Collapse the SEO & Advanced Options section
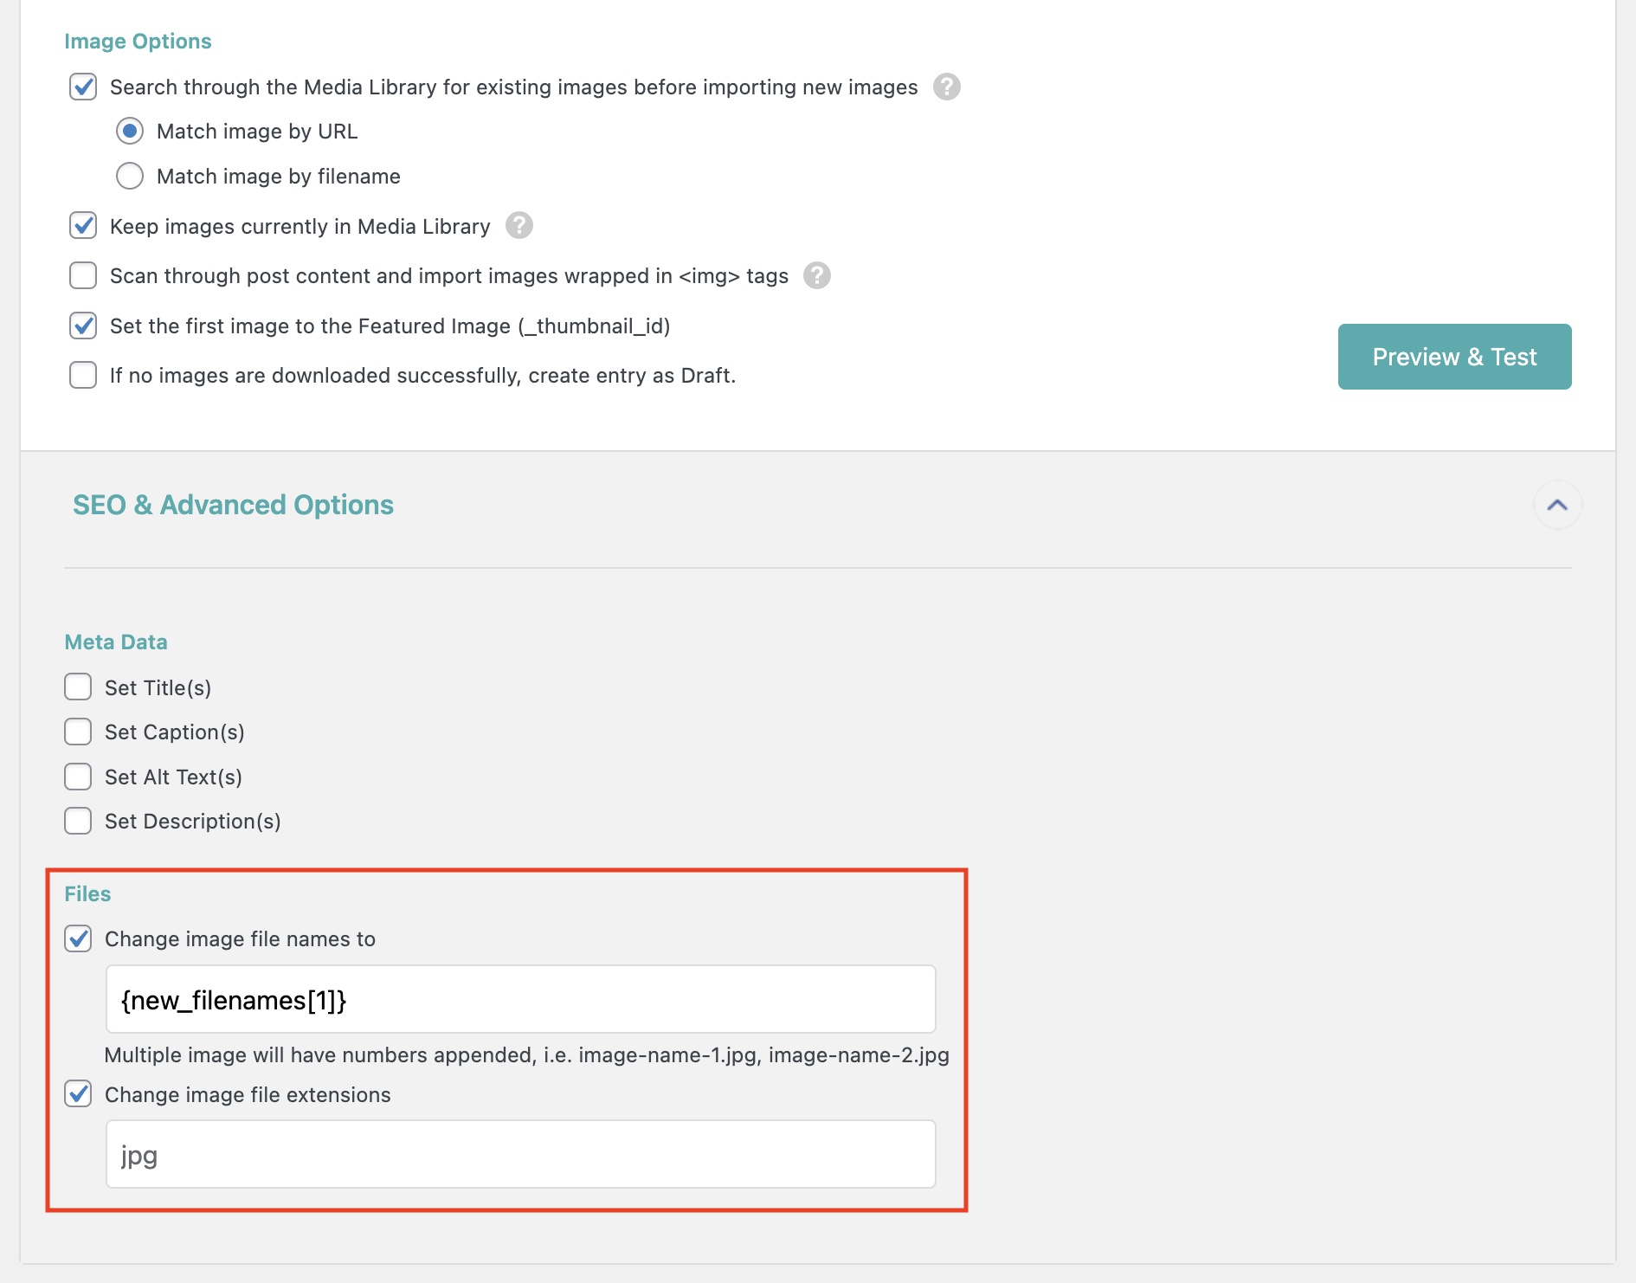The height and width of the screenshot is (1283, 1636). pyautogui.click(x=1556, y=506)
